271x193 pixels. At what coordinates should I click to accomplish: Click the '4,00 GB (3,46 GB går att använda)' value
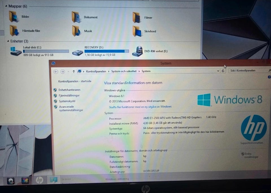pos(163,123)
